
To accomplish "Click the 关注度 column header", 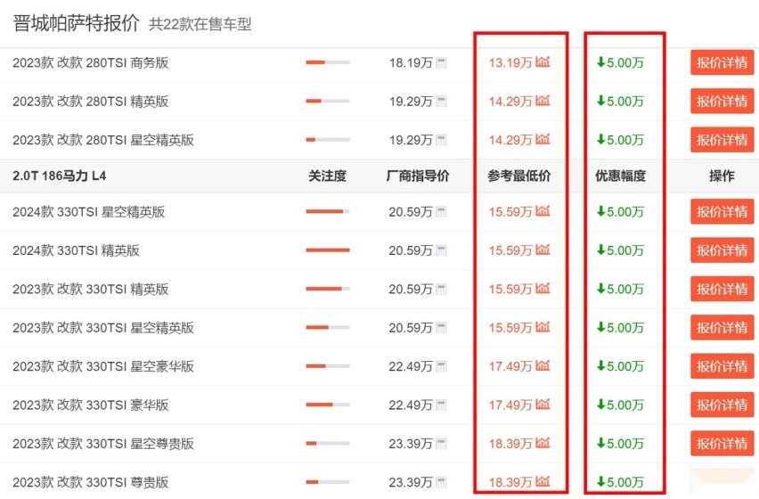I will [328, 176].
